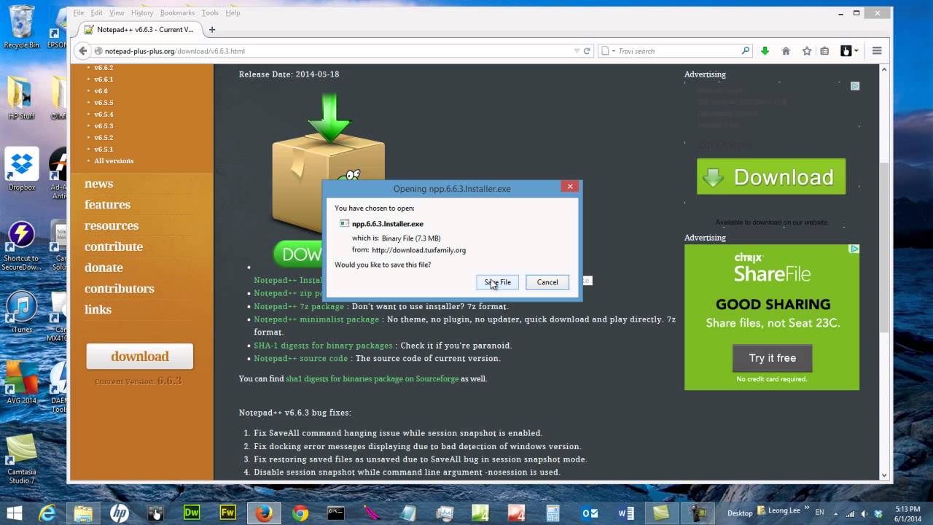Image resolution: width=933 pixels, height=525 pixels.
Task: Open the Dropbox desktop icon
Action: [x=22, y=169]
